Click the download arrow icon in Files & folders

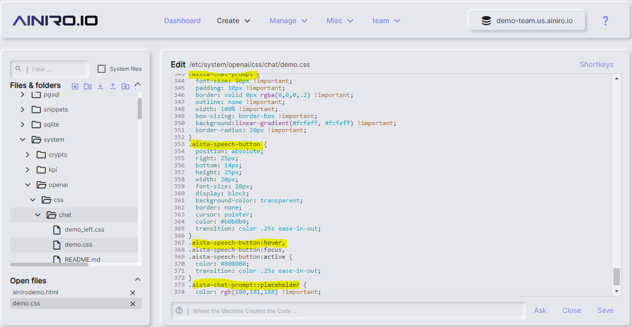(100, 86)
